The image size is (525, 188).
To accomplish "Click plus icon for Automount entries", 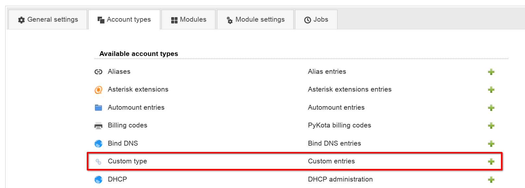I will [x=491, y=108].
